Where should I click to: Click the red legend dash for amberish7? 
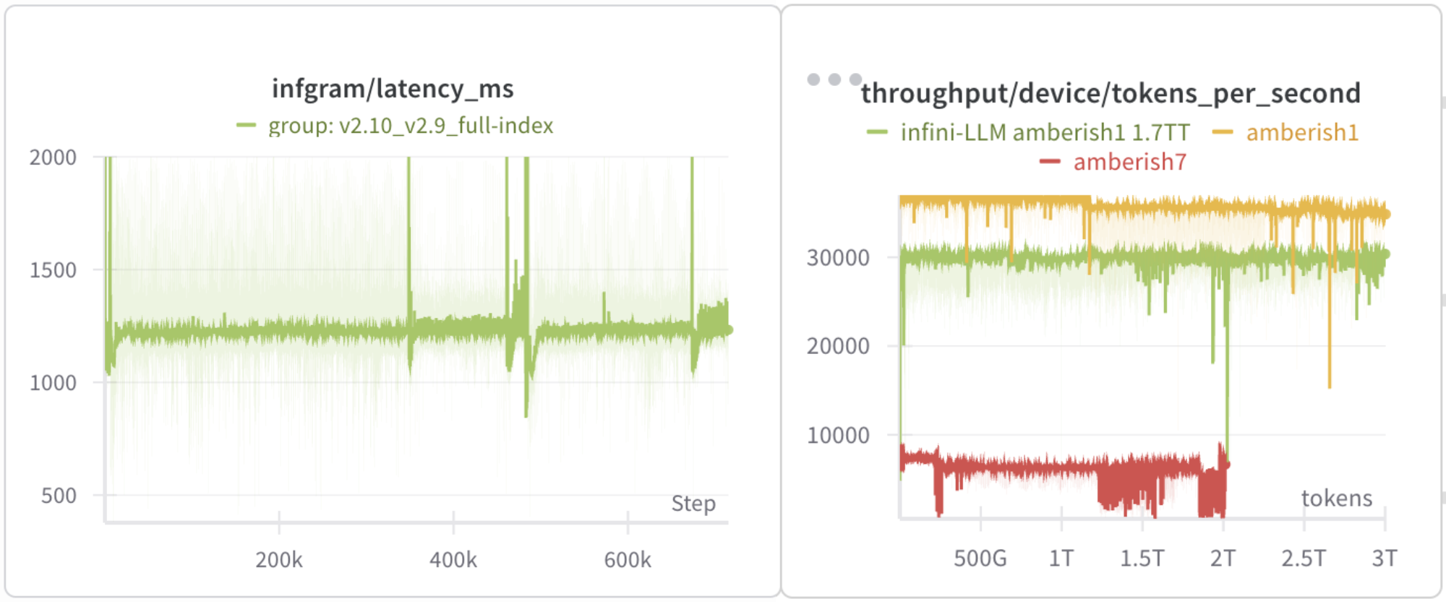[1049, 161]
